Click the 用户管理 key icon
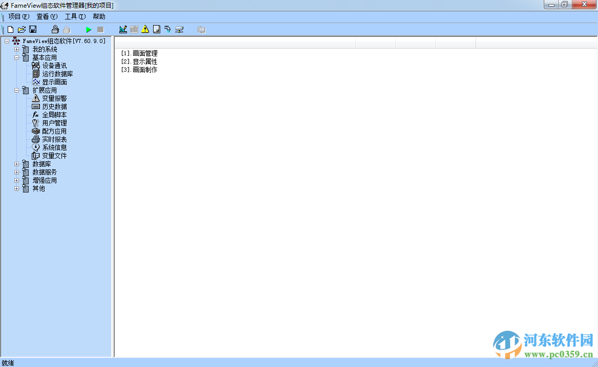598x367 pixels. pyautogui.click(x=35, y=123)
